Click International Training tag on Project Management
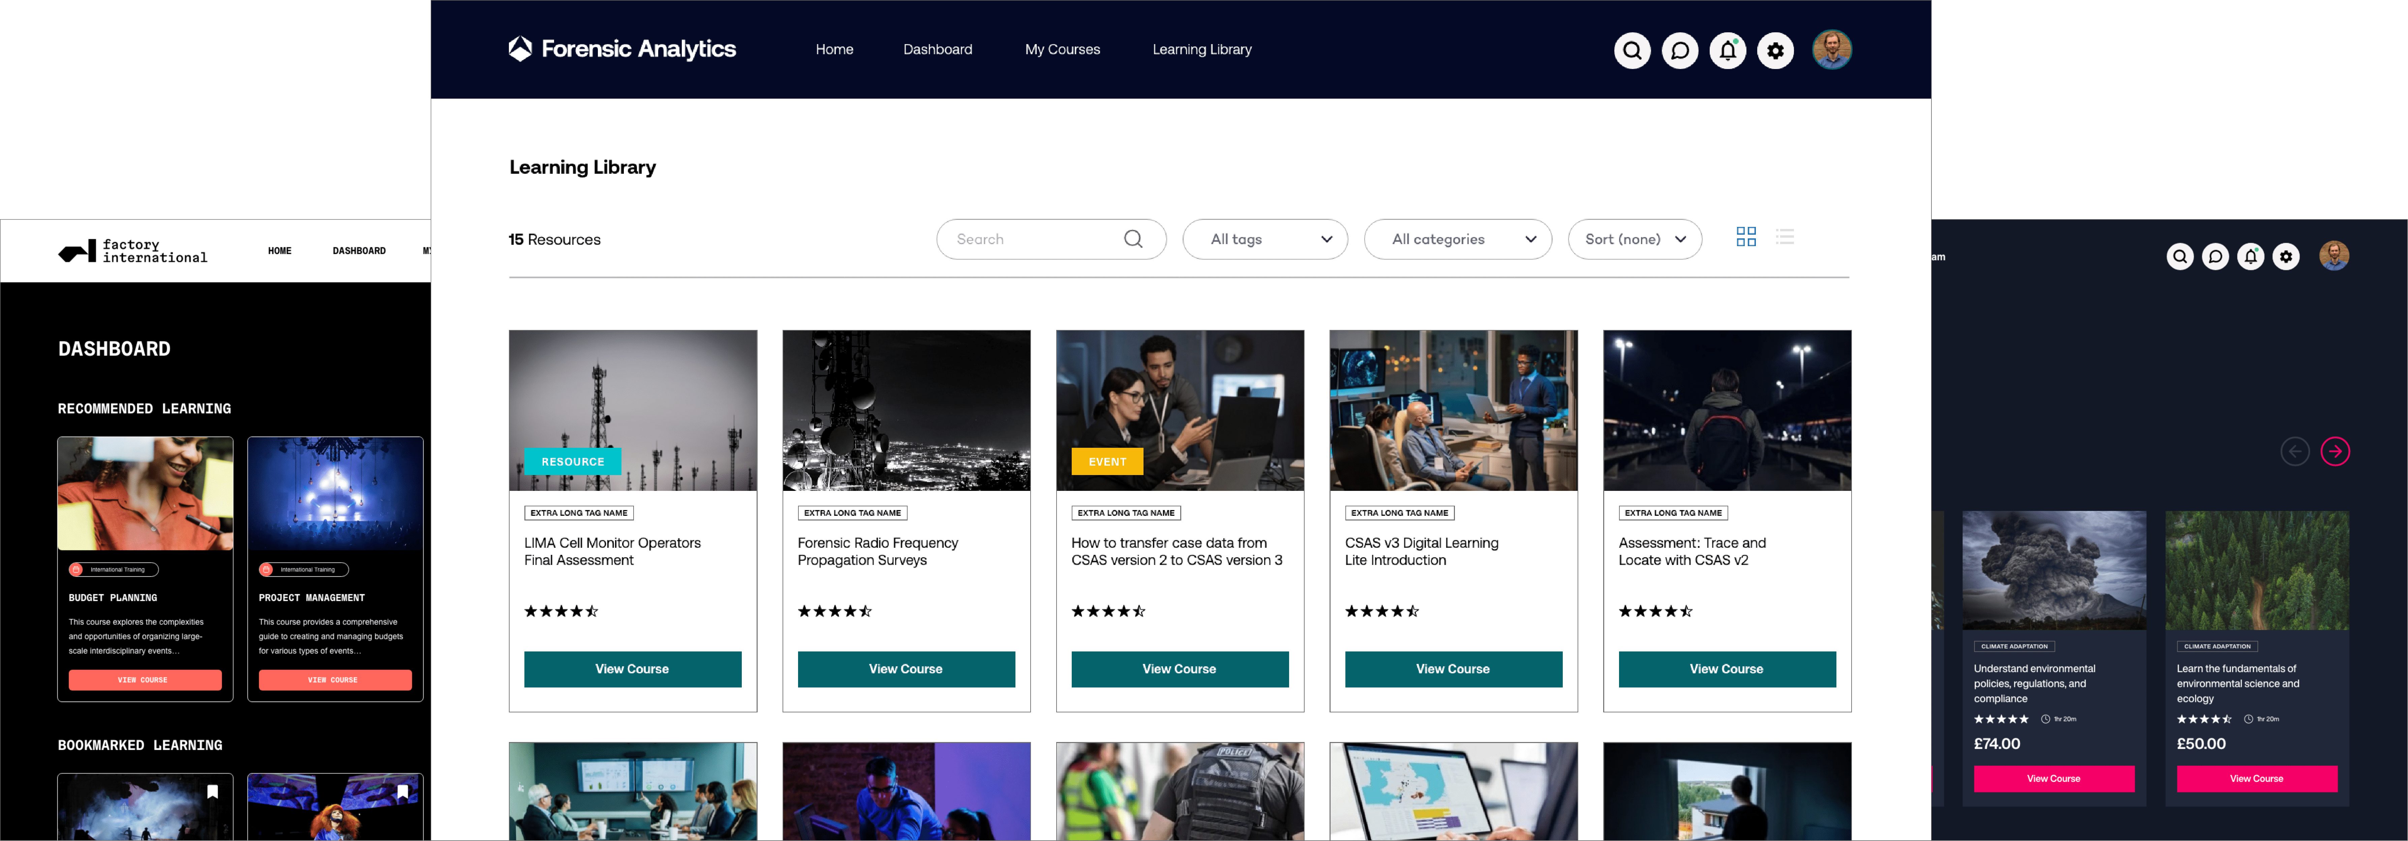This screenshot has height=841, width=2408. point(304,569)
